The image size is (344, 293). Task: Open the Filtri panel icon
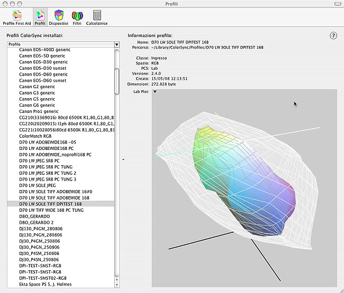click(77, 17)
